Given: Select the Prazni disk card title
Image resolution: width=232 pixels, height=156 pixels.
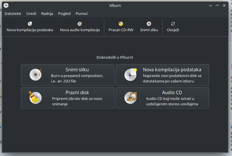Looking at the screenshot, I should pyautogui.click(x=77, y=92).
